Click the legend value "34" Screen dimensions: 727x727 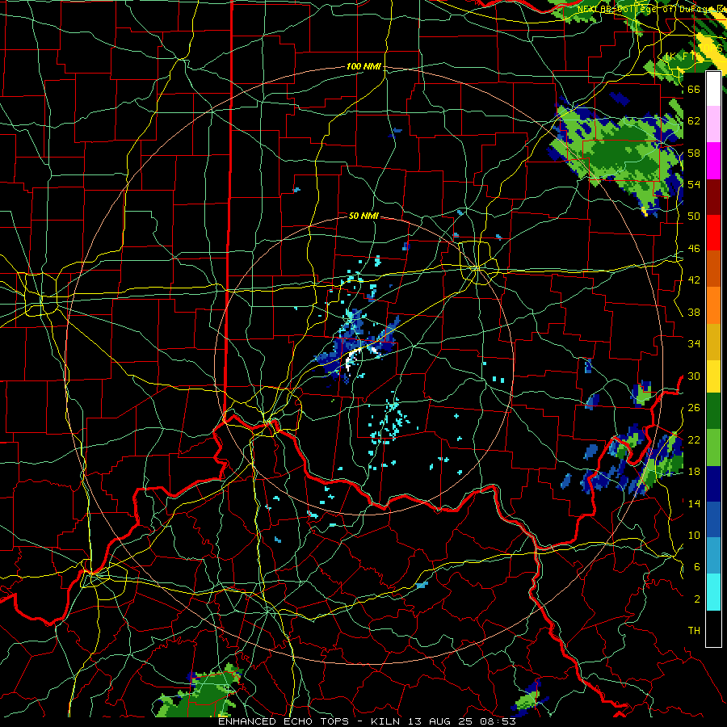tap(694, 344)
